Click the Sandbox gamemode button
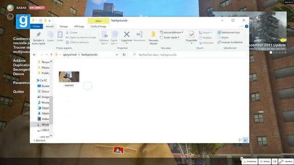The width and height of the screenshot is (294, 165). coord(286,161)
